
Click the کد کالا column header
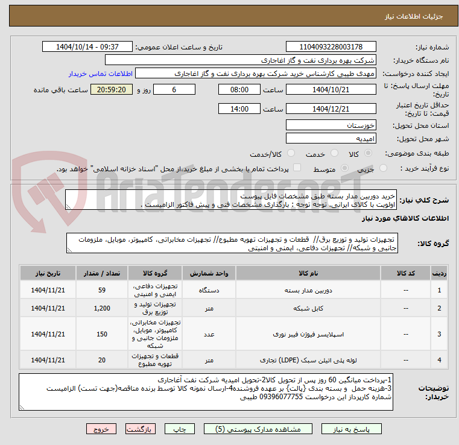coord(405,273)
